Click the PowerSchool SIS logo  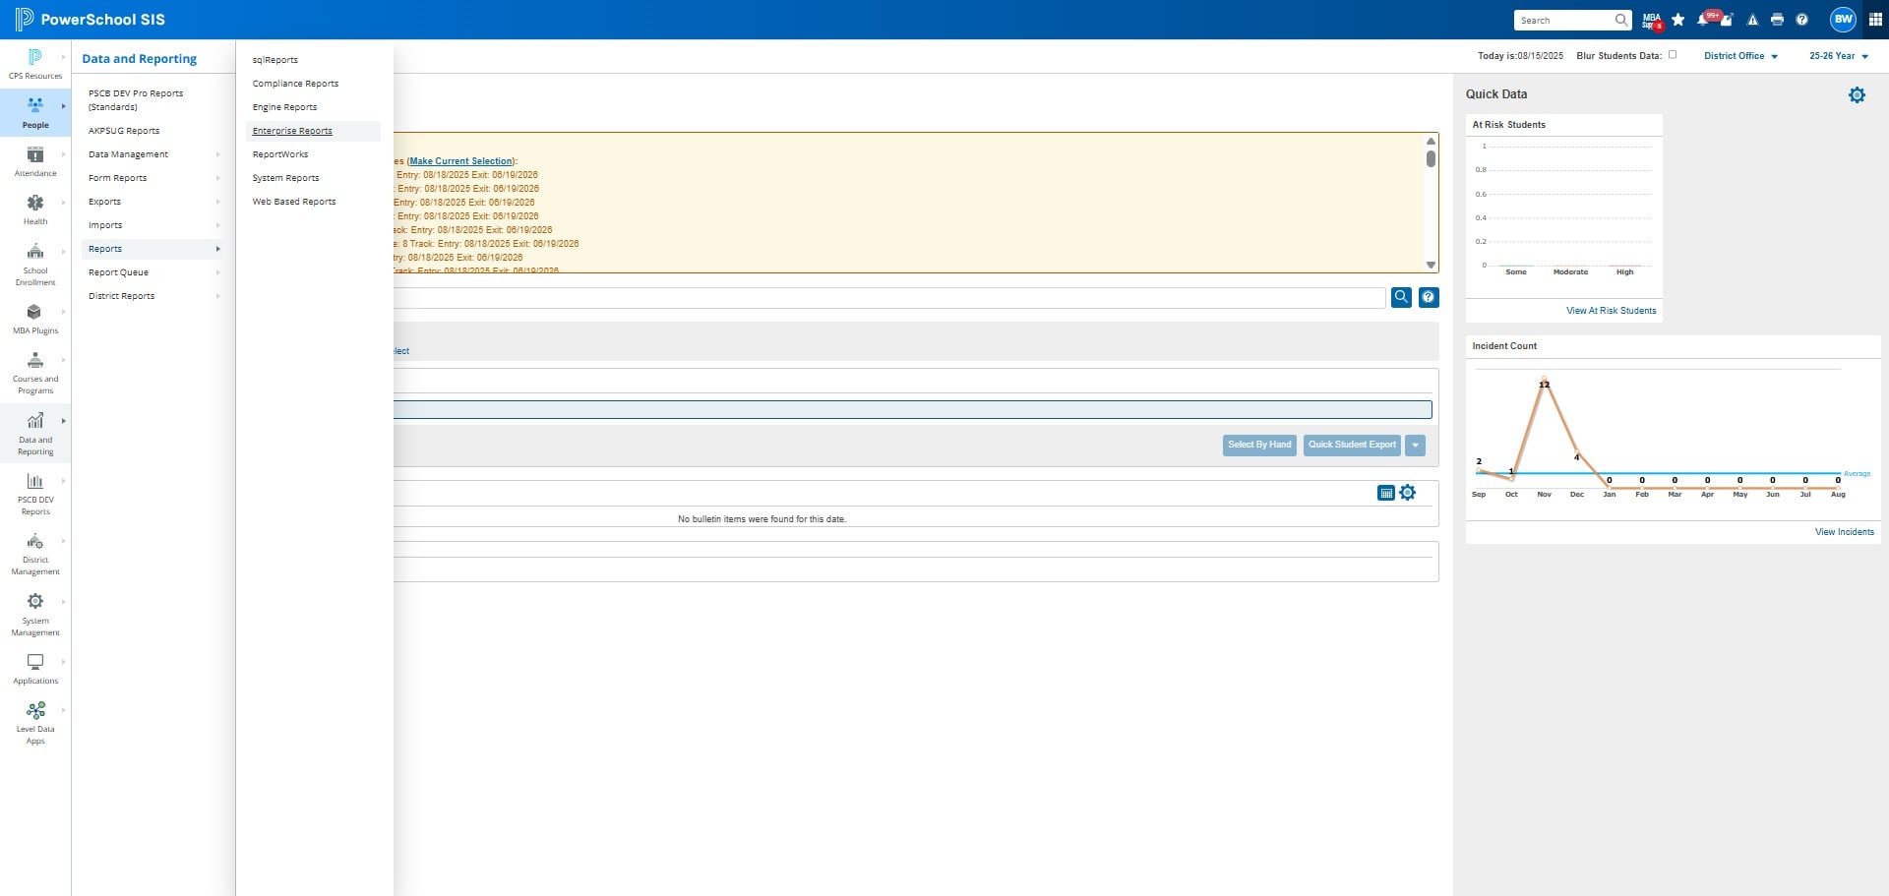click(x=91, y=20)
